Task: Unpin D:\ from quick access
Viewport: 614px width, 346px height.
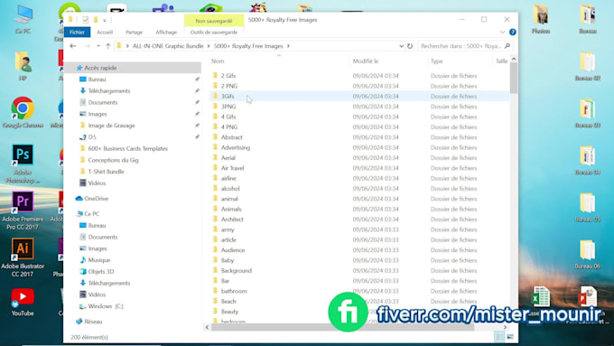Action: point(197,137)
